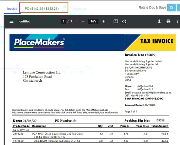Image resolution: width=180 pixels, height=145 pixels.
Task: Open the placemakers.co.nz terms link
Action: 34,113
